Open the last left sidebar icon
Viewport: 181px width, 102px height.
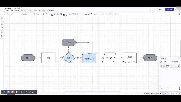coord(2,36)
